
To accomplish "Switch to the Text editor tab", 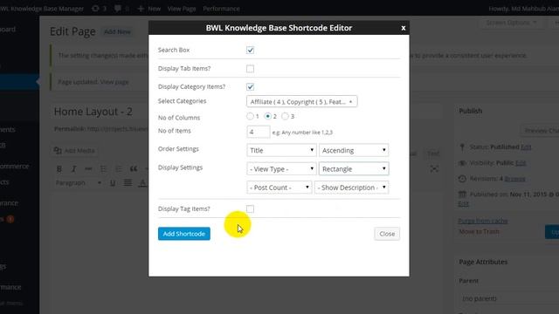I will click(x=433, y=154).
